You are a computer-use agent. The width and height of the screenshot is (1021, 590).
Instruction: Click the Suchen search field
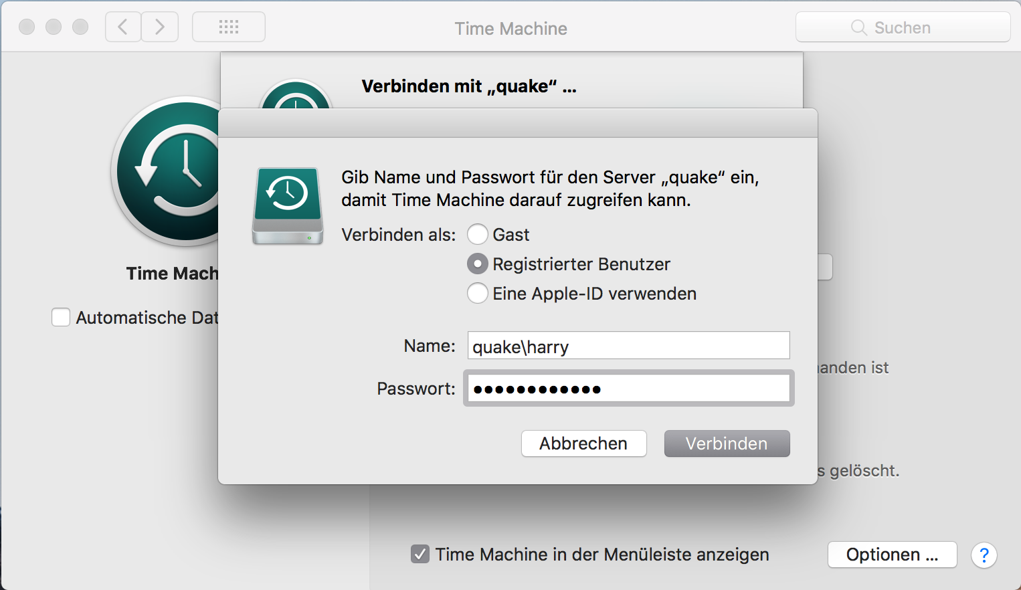[x=903, y=27]
